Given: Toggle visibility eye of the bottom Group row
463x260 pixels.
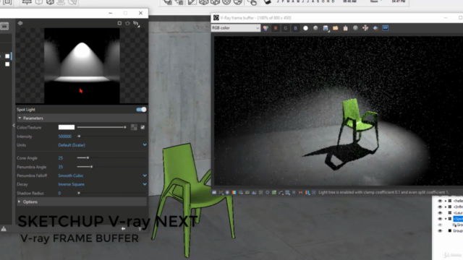Looking at the screenshot, I should tap(440, 231).
